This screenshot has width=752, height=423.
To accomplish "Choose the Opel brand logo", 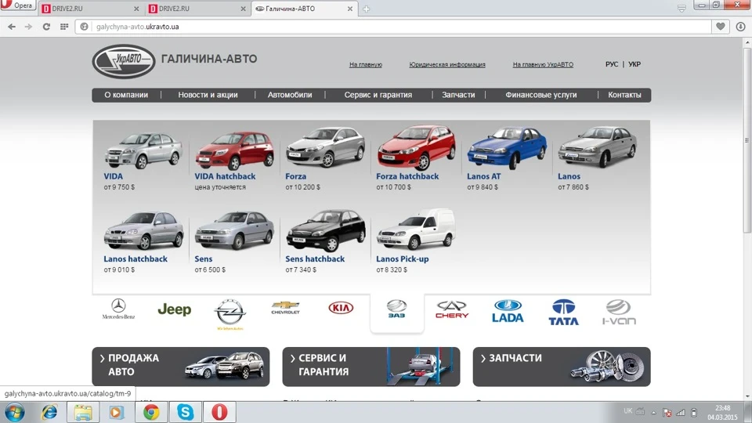I will 230,313.
